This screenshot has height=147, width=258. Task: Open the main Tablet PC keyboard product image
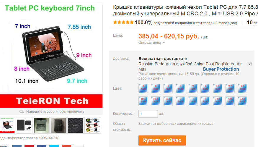pos(51,56)
